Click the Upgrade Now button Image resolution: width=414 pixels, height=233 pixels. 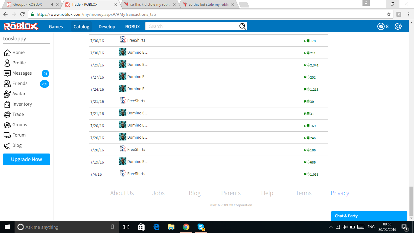[x=26, y=159]
